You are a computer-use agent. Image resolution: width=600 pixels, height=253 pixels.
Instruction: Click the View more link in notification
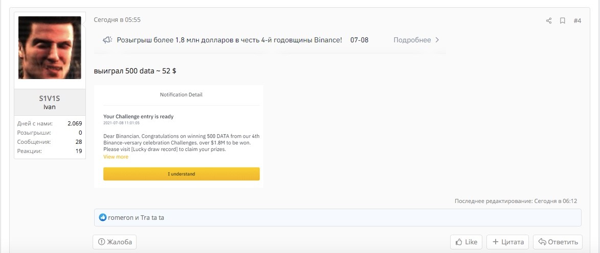(x=116, y=157)
